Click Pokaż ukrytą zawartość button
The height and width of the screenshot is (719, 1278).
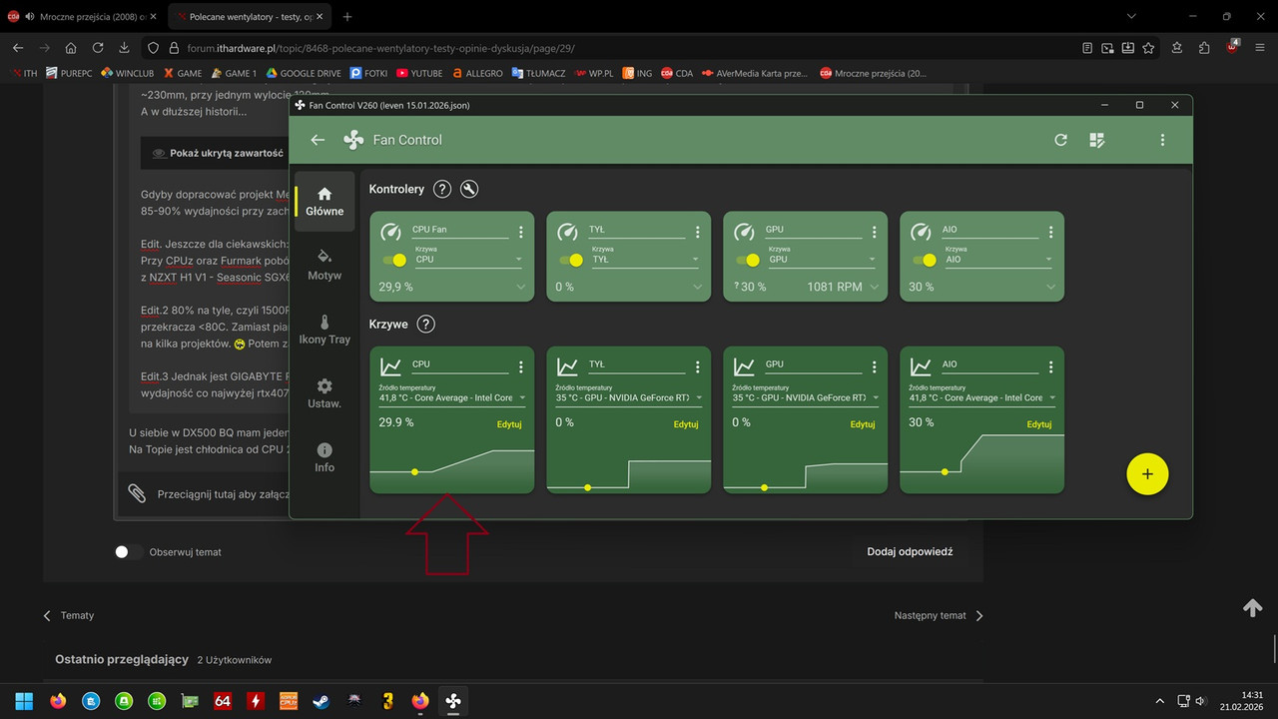click(218, 154)
